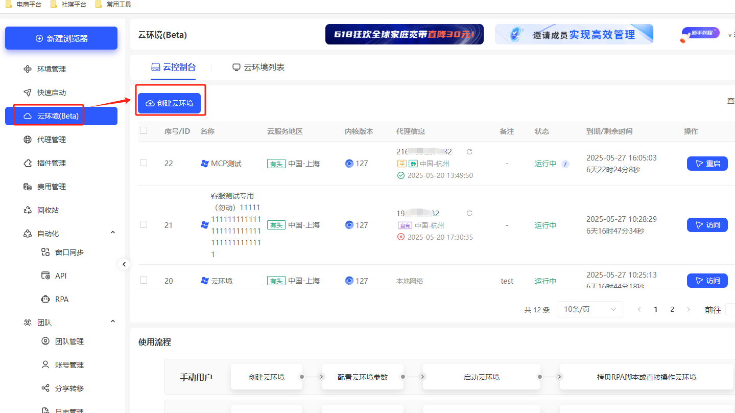Screen dimensions: 735x413
Task: Go to next page arrow
Action: (x=689, y=309)
